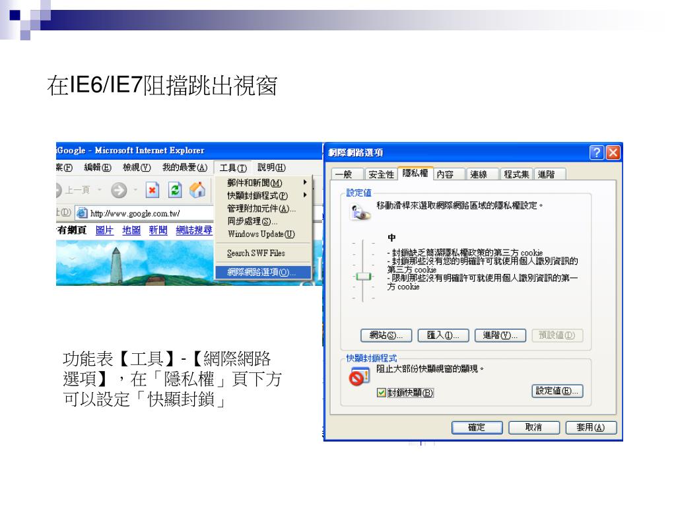676x507 pixels.
Task: Choose 同步處理(S) menu entry
Action: (x=263, y=221)
